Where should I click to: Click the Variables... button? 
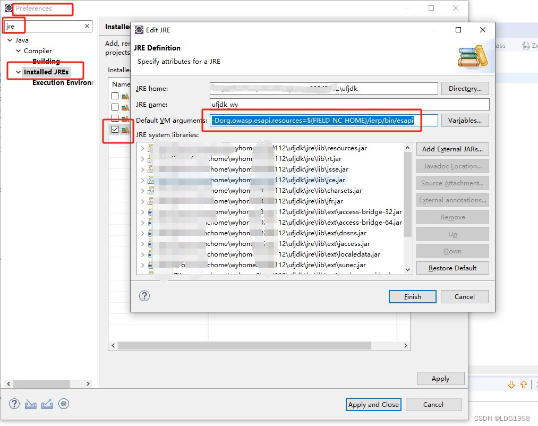465,121
